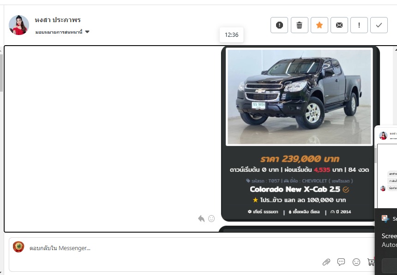Screen dimensions: 397x275
Task: Open the screenshot preview thumbnail in notification
Action: (x=385, y=167)
